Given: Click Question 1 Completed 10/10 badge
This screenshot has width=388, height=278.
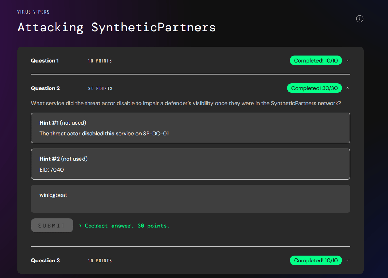Looking at the screenshot, I should click(316, 60).
